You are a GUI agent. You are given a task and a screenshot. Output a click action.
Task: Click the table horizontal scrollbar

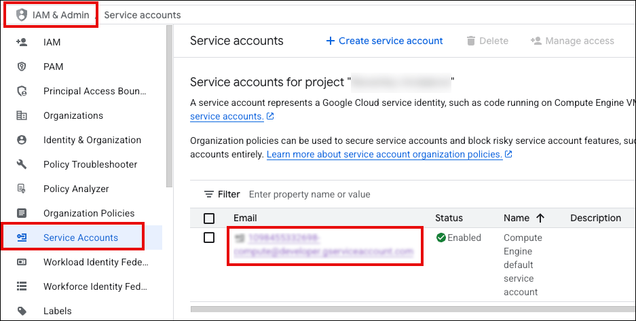[413, 309]
